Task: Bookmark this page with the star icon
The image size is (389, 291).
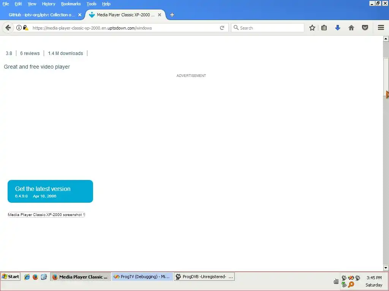Action: point(312,28)
